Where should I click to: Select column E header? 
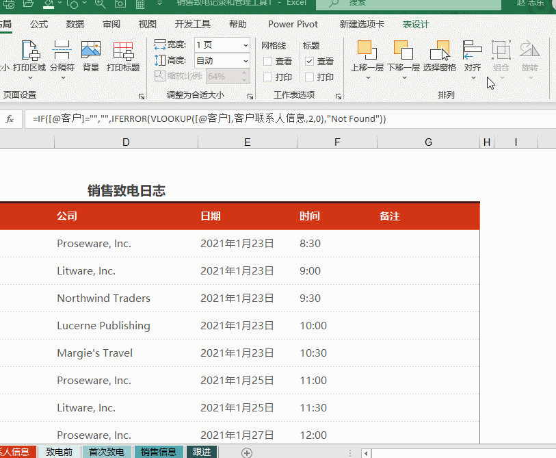click(x=247, y=142)
